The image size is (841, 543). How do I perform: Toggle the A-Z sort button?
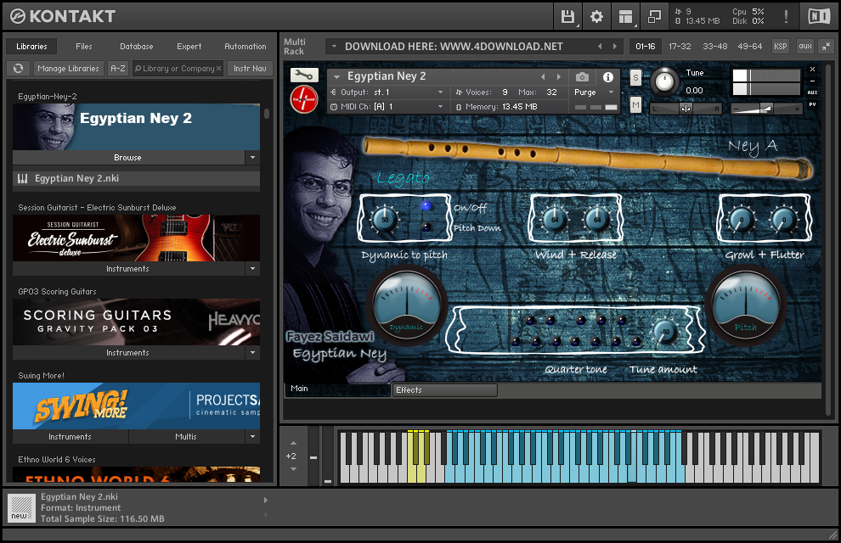coord(118,69)
